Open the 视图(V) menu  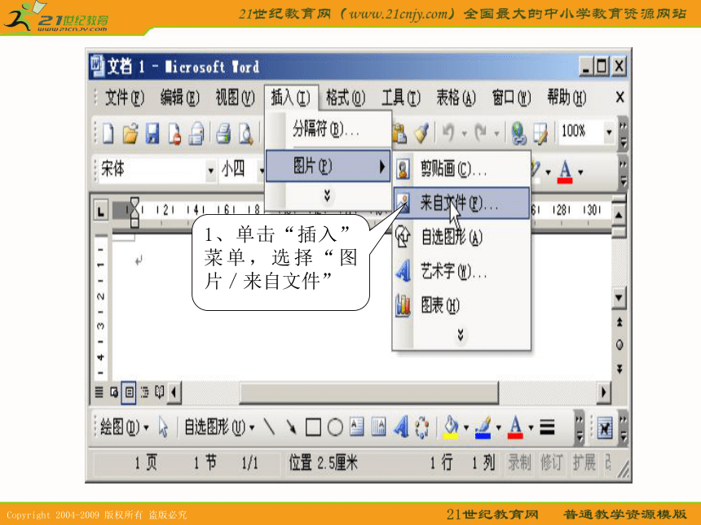pyautogui.click(x=235, y=98)
